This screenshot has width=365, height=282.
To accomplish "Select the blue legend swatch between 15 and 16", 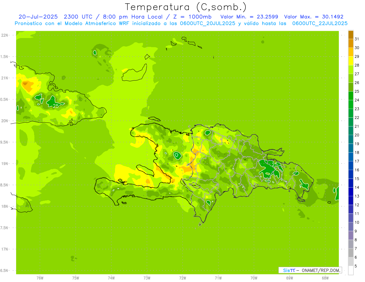I will [351, 175].
